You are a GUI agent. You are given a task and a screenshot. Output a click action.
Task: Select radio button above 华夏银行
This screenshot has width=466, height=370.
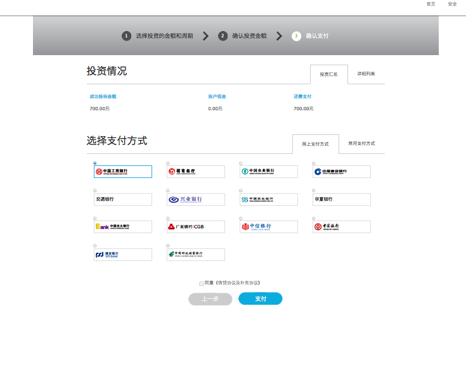click(x=314, y=190)
